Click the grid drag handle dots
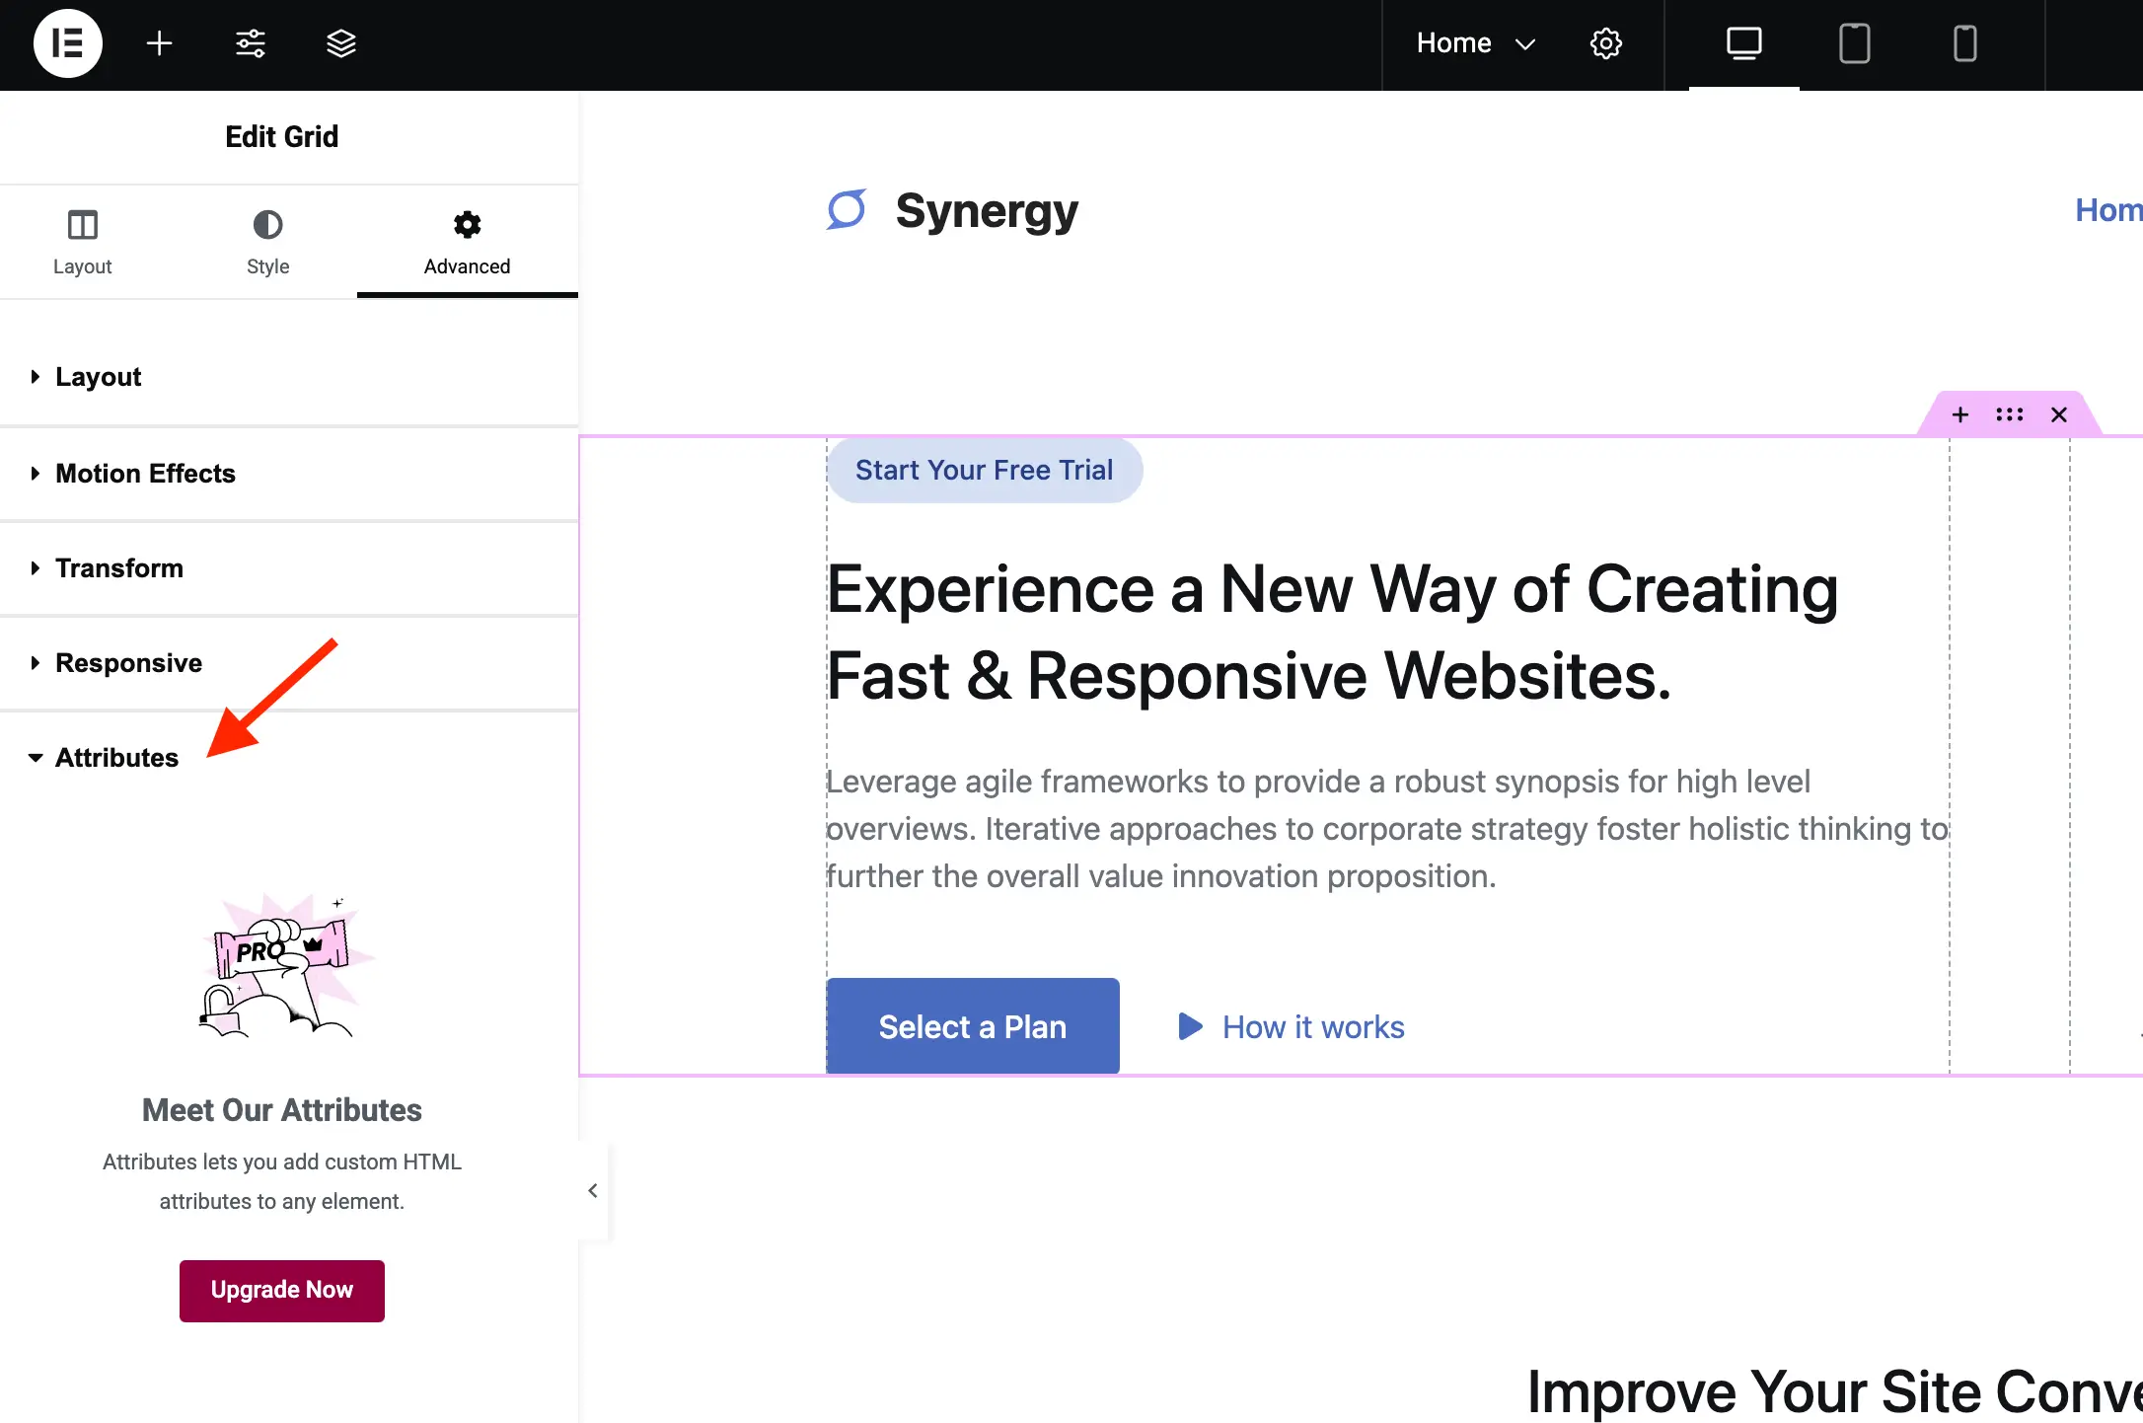Screen dimensions: 2143x1423 (2010, 414)
